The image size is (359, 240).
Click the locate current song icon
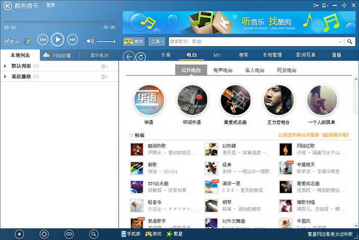point(44,234)
